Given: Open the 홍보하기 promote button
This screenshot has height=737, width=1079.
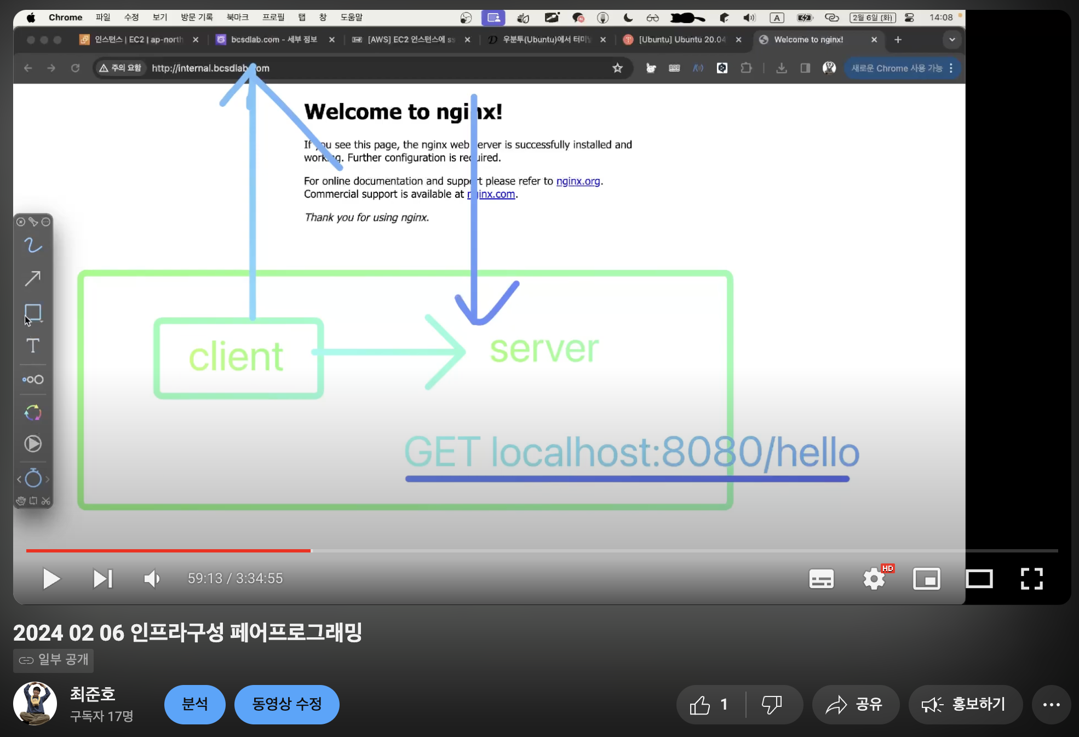Looking at the screenshot, I should pyautogui.click(x=965, y=705).
